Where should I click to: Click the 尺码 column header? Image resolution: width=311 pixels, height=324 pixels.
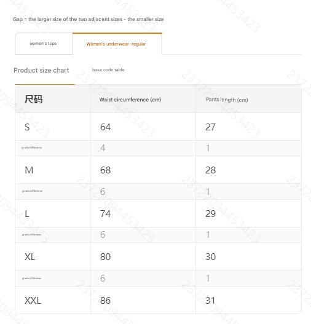click(x=34, y=100)
